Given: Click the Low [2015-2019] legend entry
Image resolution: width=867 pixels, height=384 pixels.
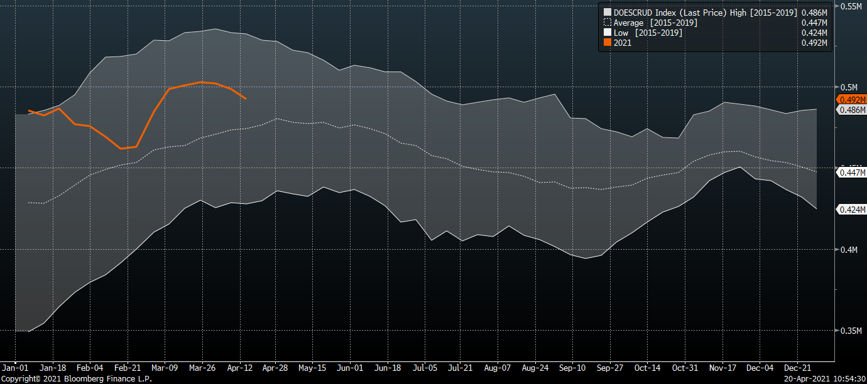Looking at the screenshot, I should click(648, 33).
